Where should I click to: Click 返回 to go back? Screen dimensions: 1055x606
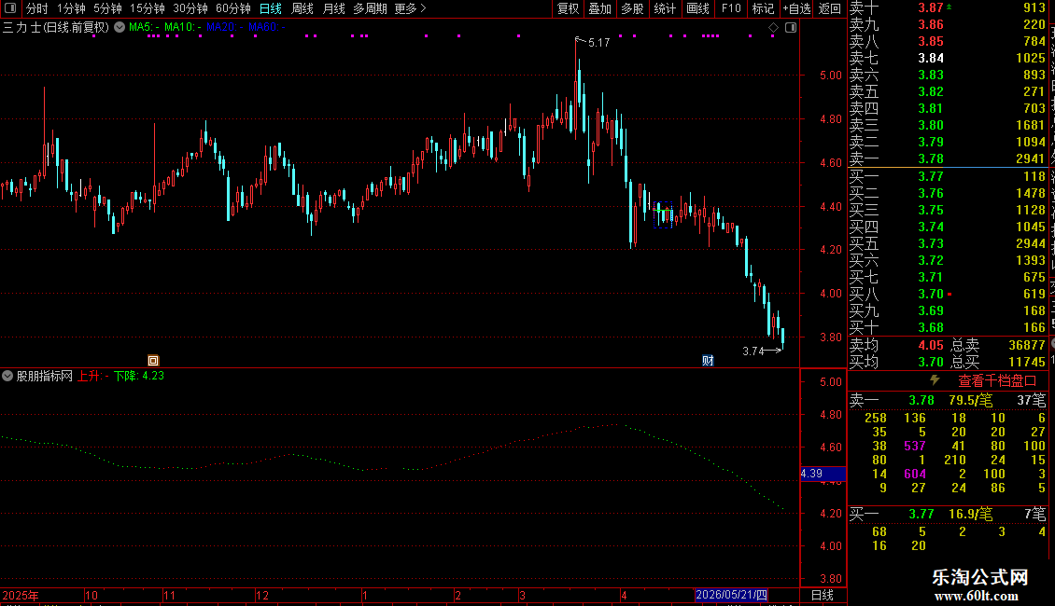[x=830, y=8]
